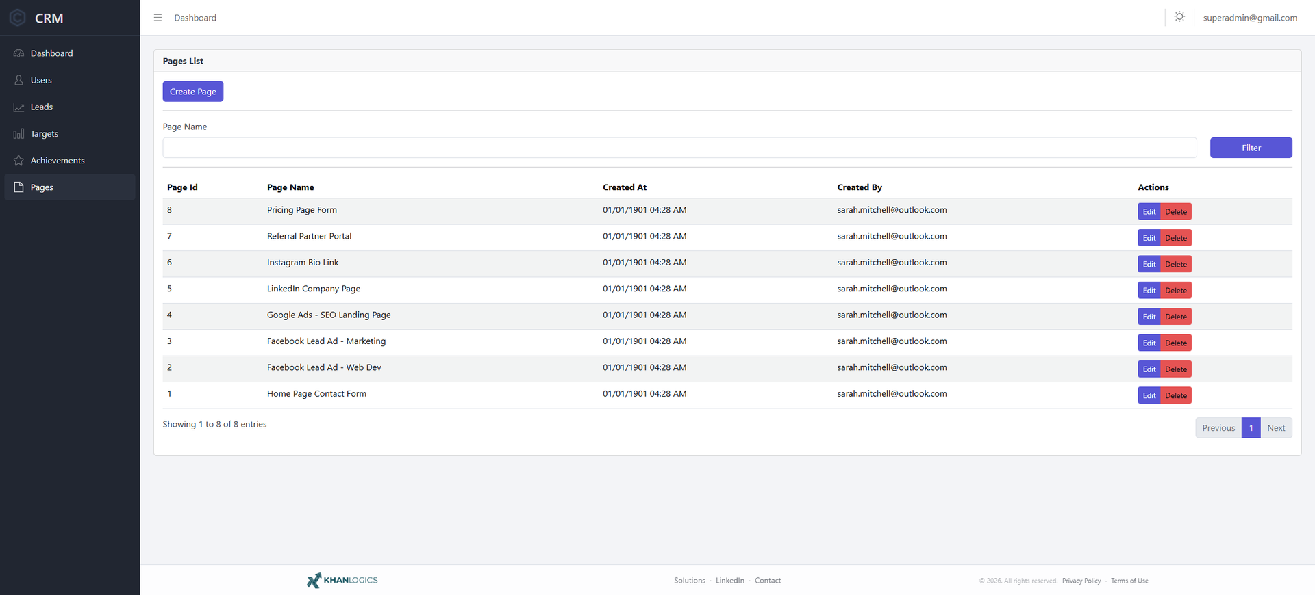Click the Create Page button
Viewport: 1315px width, 595px height.
tap(193, 92)
